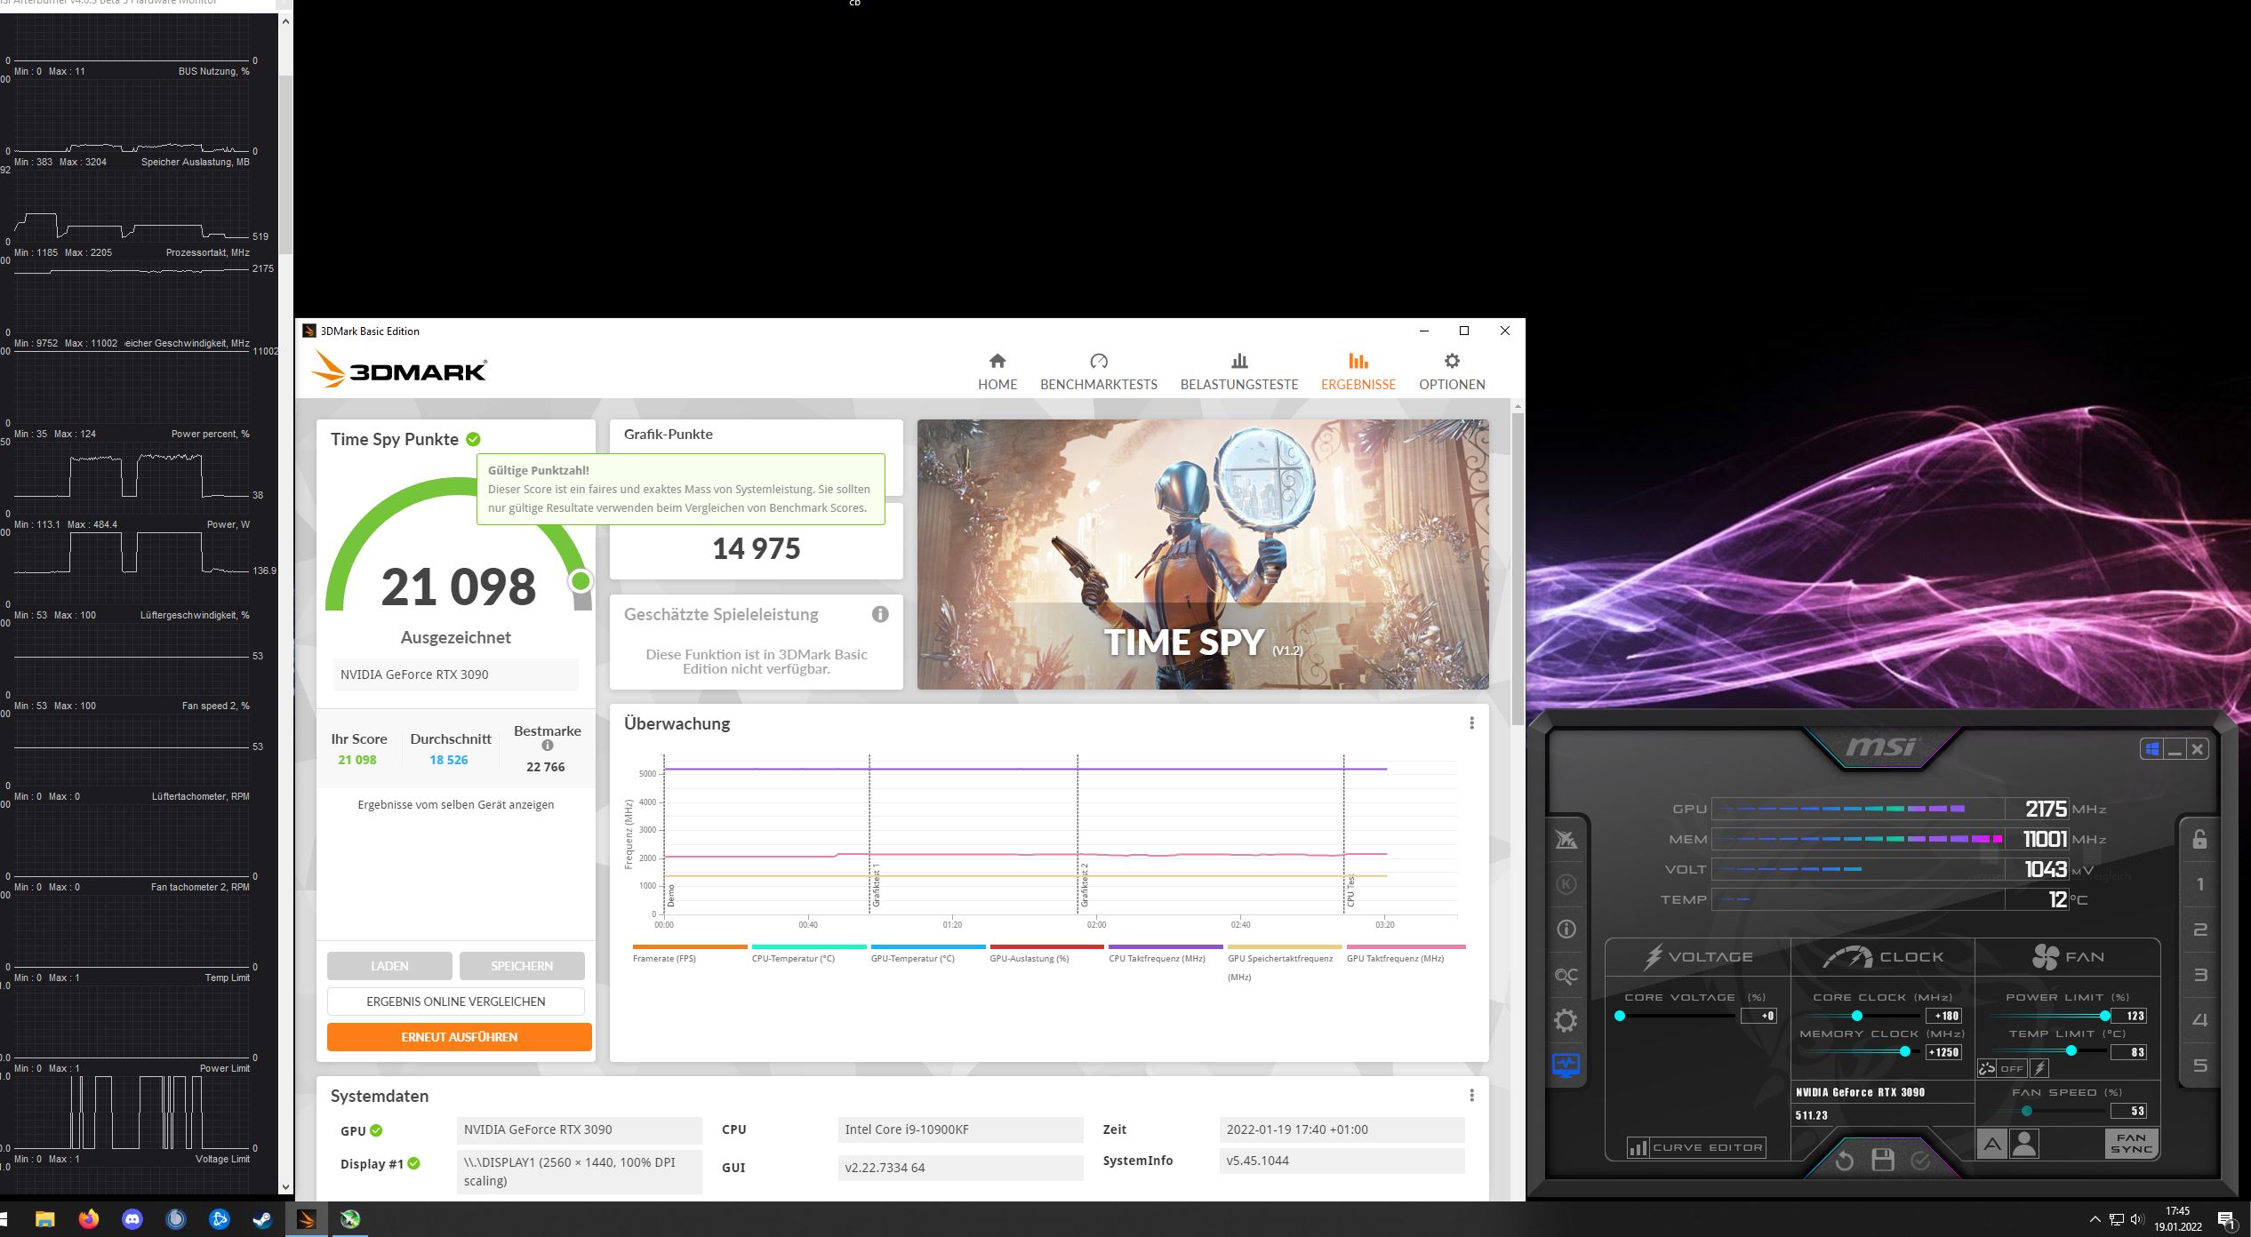
Task: Click the Core Clock offset input field
Action: coord(1943,1016)
